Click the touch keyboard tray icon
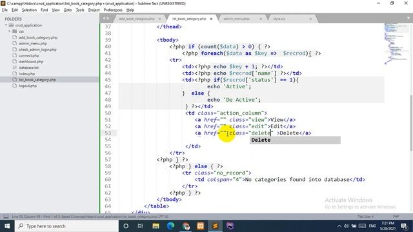The image size is (413, 232). (363, 226)
